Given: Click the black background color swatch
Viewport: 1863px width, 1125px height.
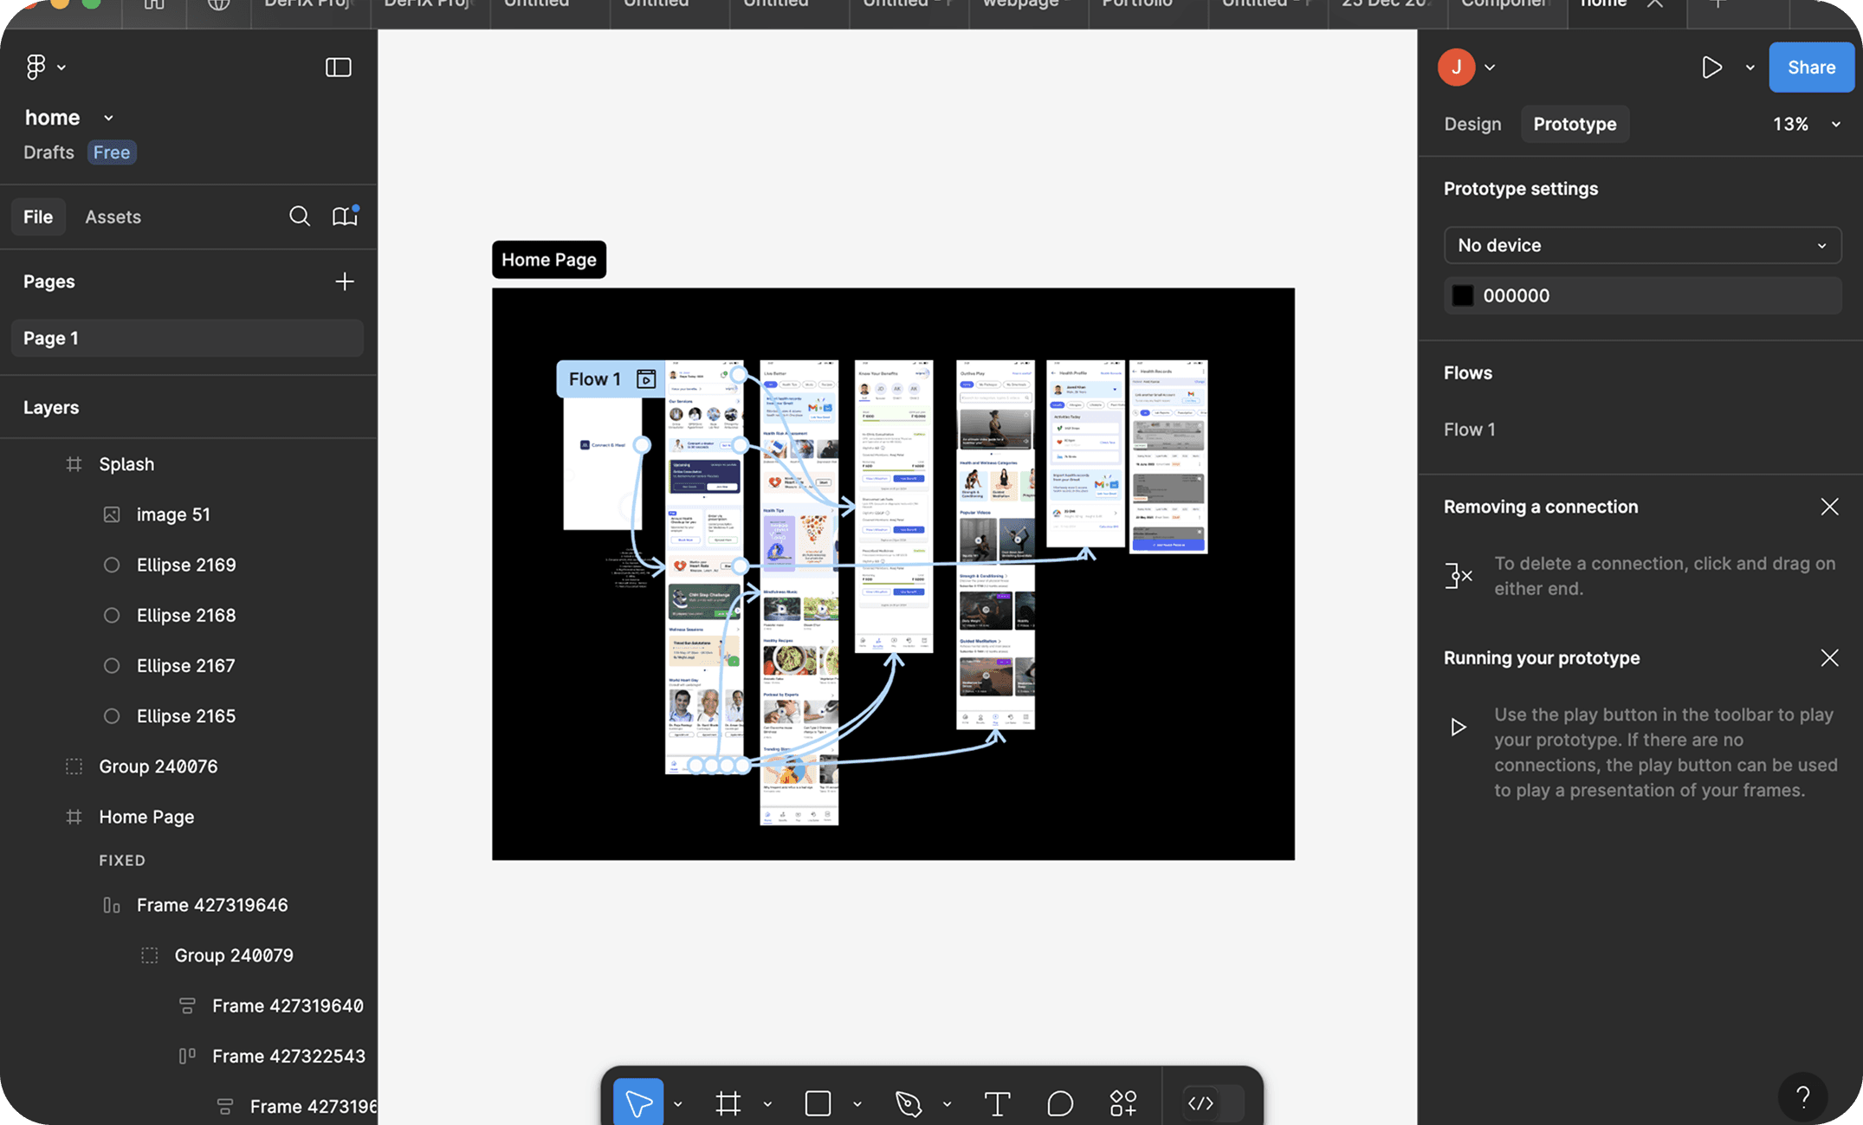Looking at the screenshot, I should (x=1462, y=295).
